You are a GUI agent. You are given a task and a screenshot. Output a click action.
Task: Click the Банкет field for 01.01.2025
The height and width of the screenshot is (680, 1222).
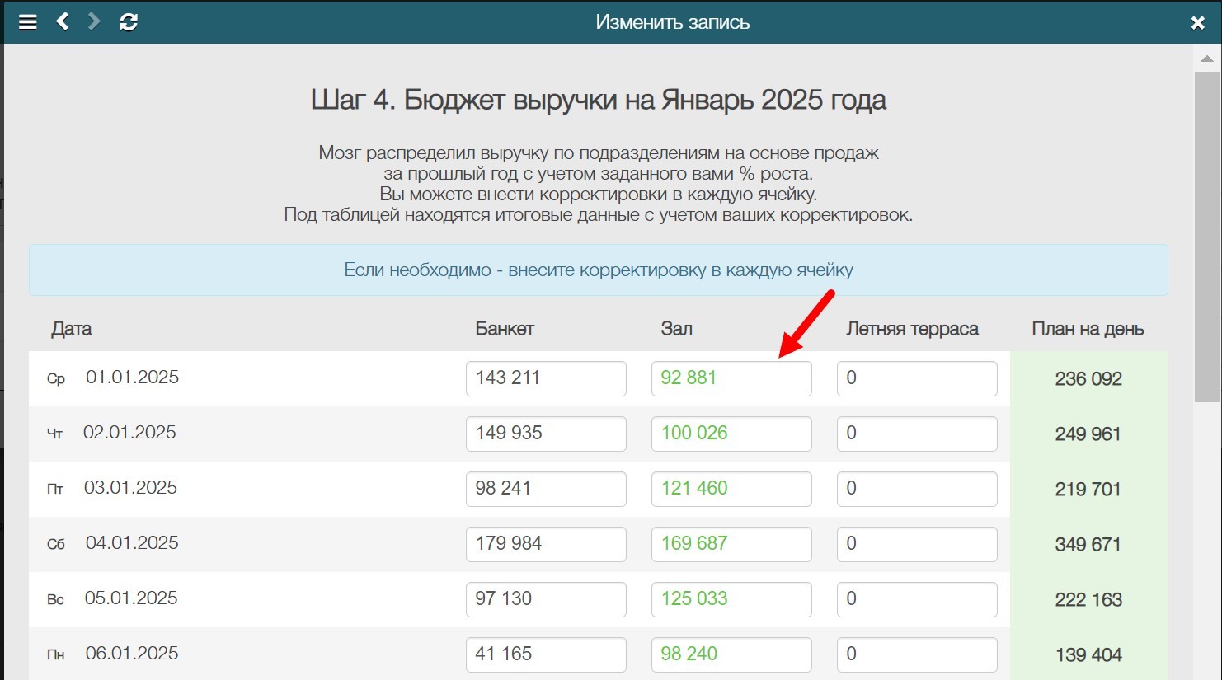(x=545, y=378)
